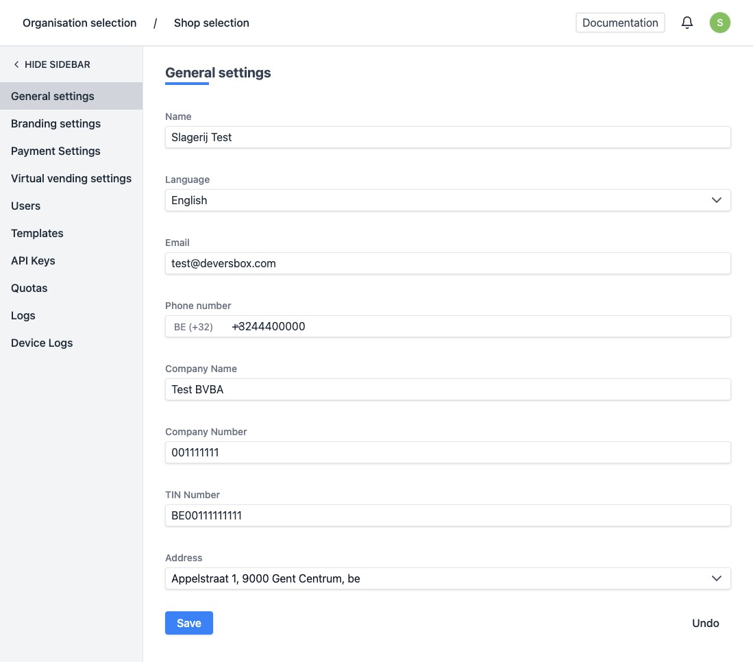The image size is (753, 662).
Task: View the Quotas page
Action: [x=29, y=288]
